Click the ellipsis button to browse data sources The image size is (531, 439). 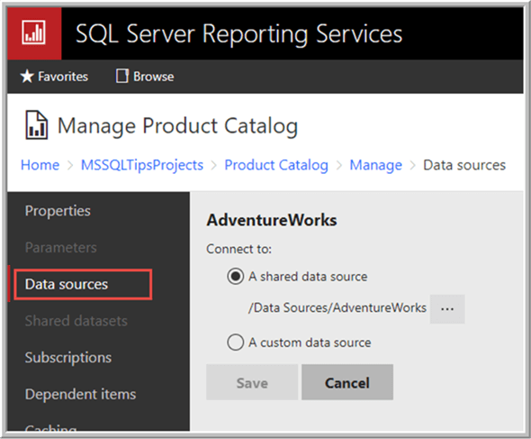pyautogui.click(x=447, y=308)
